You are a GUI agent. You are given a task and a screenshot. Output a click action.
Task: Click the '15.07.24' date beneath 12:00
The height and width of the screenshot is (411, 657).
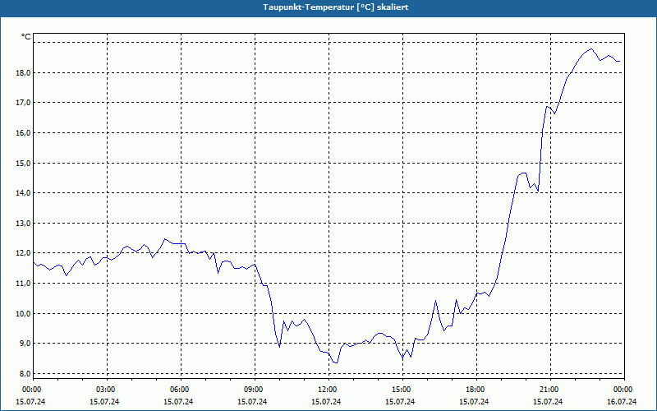tap(326, 402)
